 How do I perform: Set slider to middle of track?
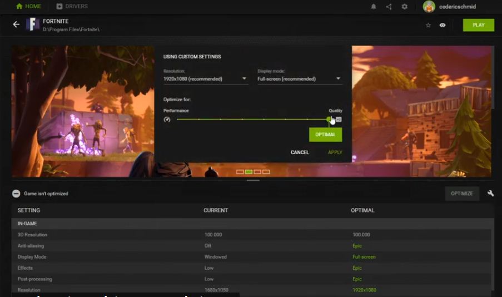point(253,119)
